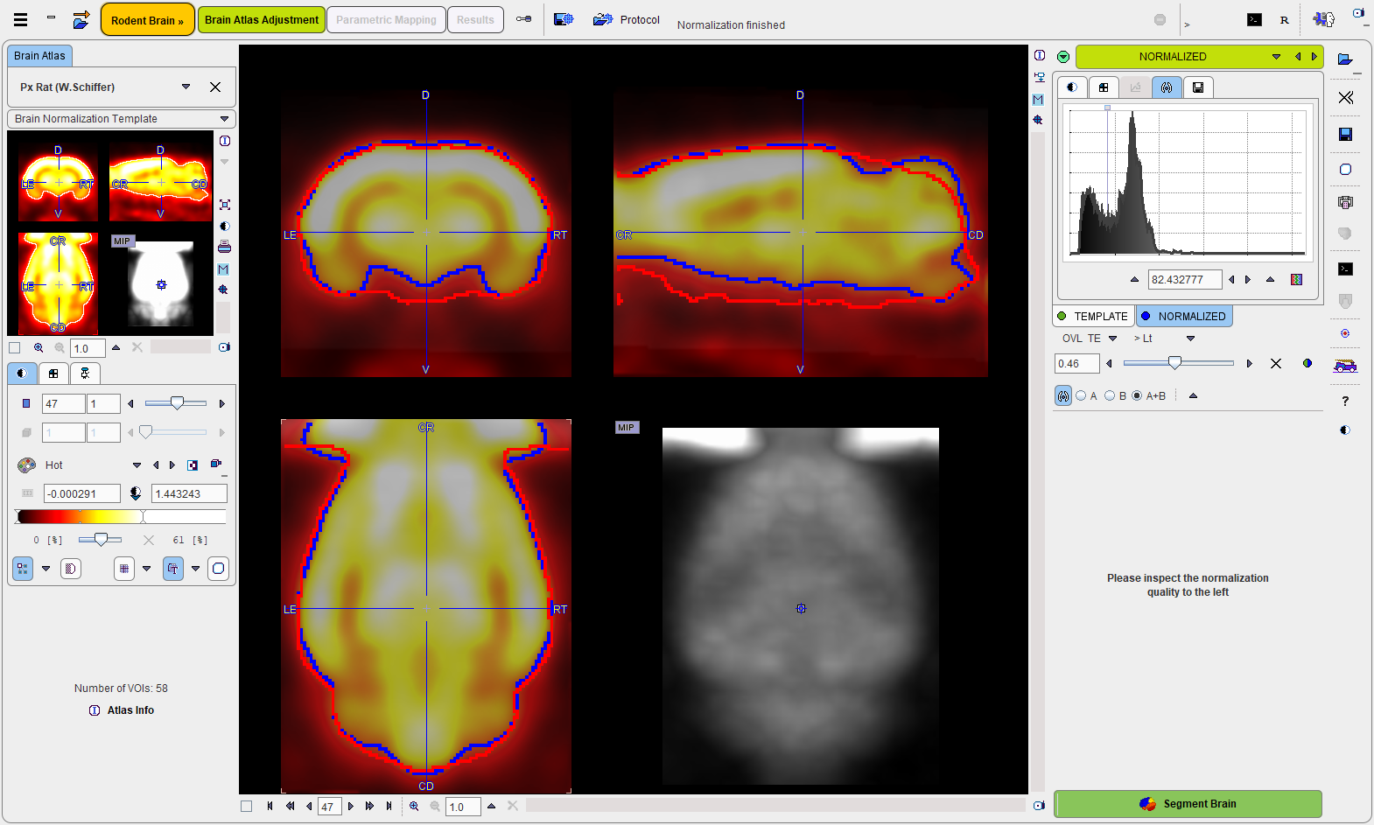The height and width of the screenshot is (825, 1374).
Task: Open the help question mark icon
Action: click(x=1345, y=401)
